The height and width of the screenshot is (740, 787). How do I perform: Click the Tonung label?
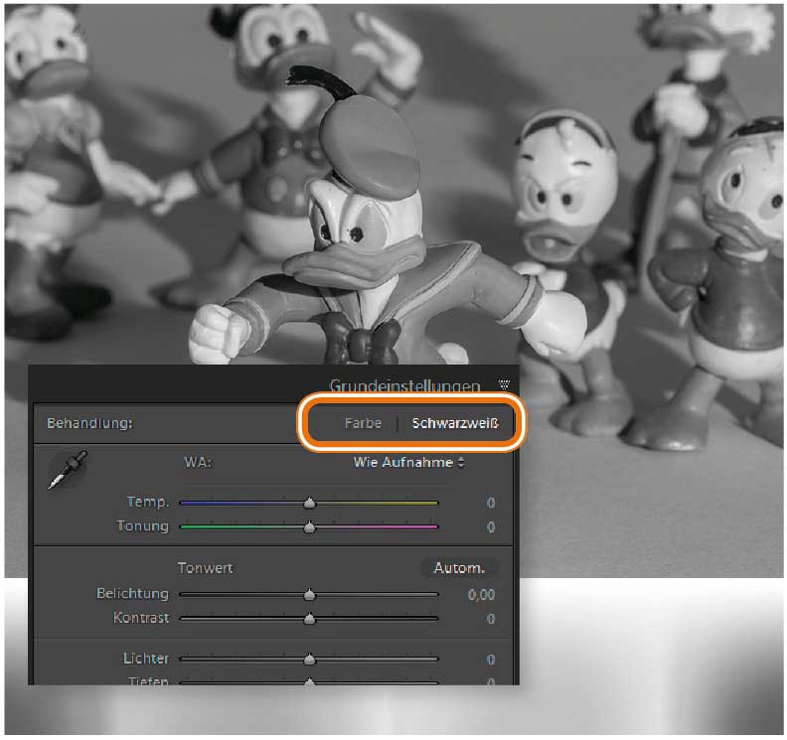142,525
